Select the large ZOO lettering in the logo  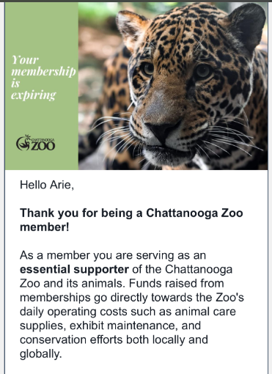click(43, 146)
